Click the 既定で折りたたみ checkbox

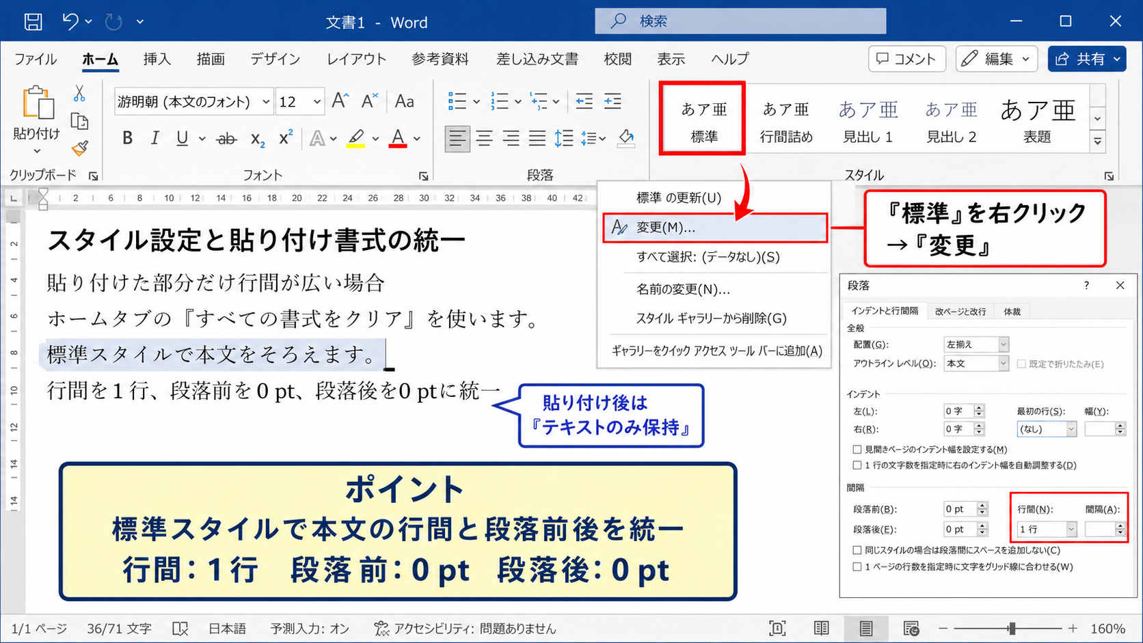(1021, 364)
